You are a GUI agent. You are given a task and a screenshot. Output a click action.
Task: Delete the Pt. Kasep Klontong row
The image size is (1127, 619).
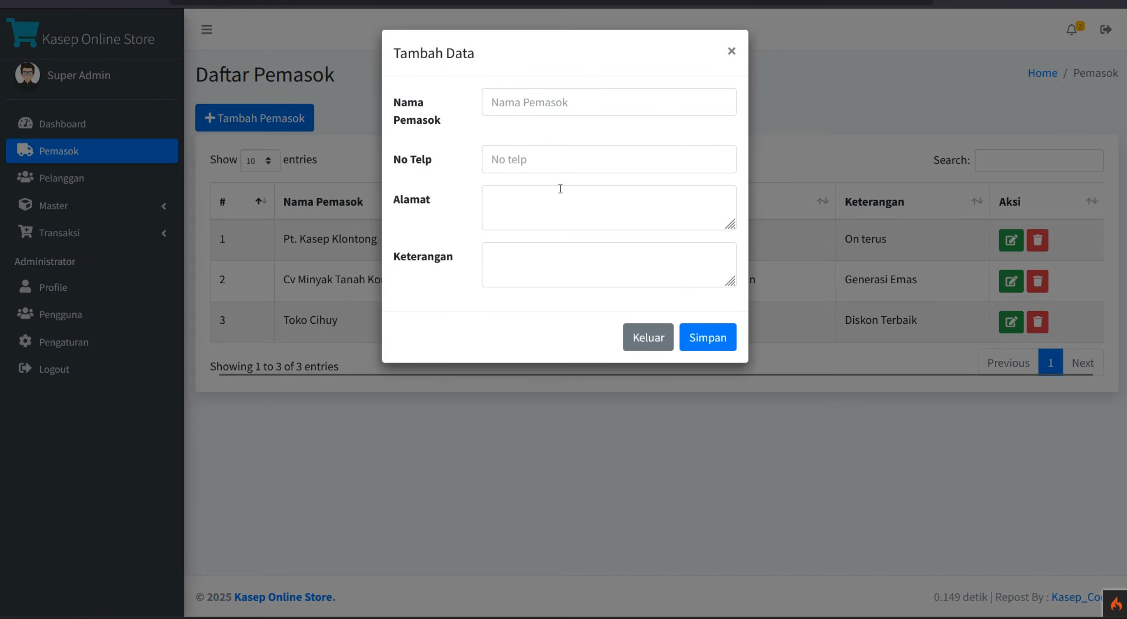pos(1037,240)
